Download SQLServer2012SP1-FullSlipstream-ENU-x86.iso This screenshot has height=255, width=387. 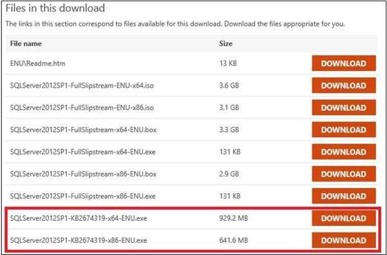coord(344,108)
